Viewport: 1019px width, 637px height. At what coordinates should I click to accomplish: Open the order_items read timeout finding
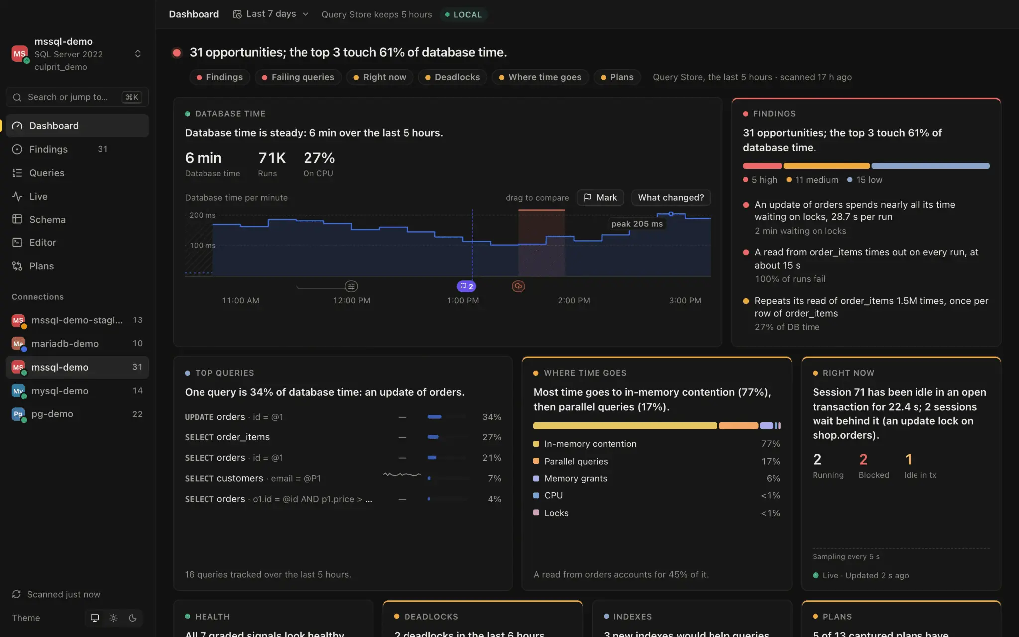point(866,265)
